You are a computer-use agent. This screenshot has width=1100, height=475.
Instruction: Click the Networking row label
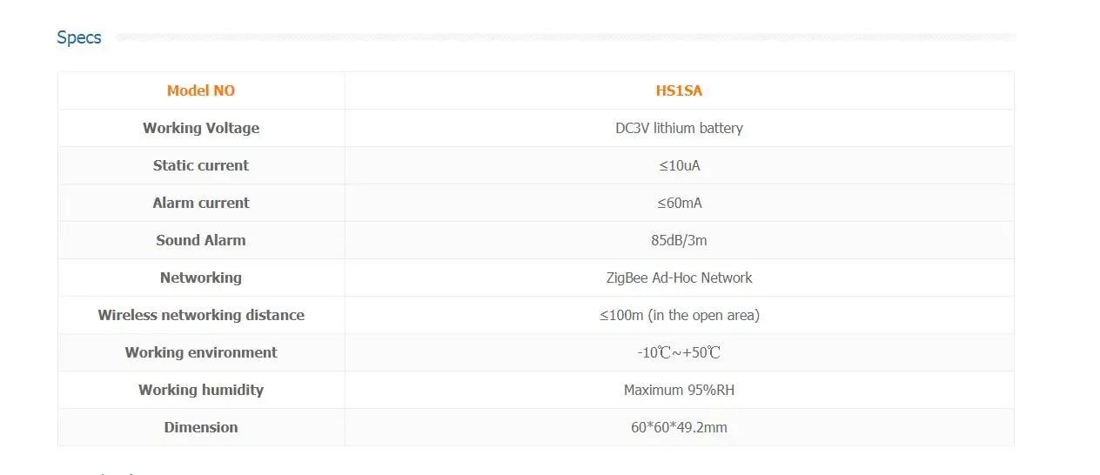click(201, 278)
